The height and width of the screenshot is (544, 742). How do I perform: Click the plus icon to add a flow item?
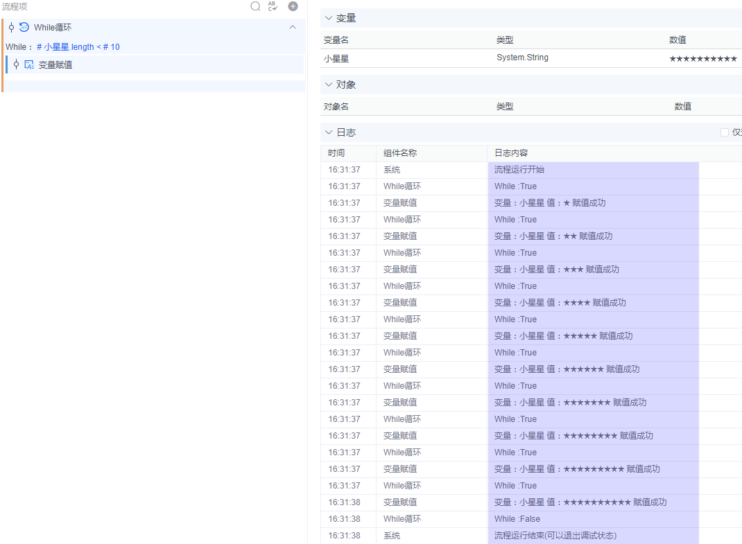(292, 6)
